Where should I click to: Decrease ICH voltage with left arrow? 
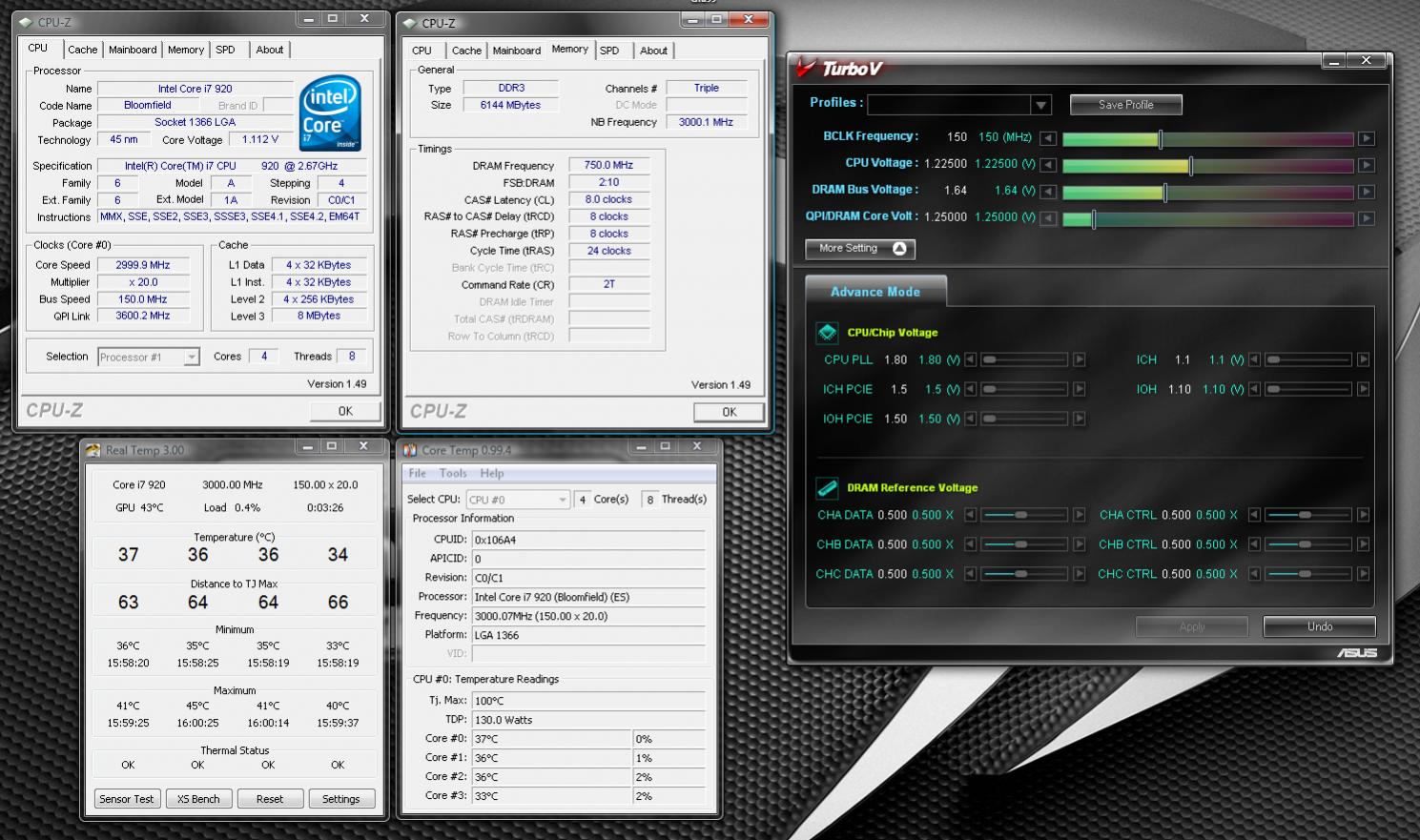click(1254, 359)
